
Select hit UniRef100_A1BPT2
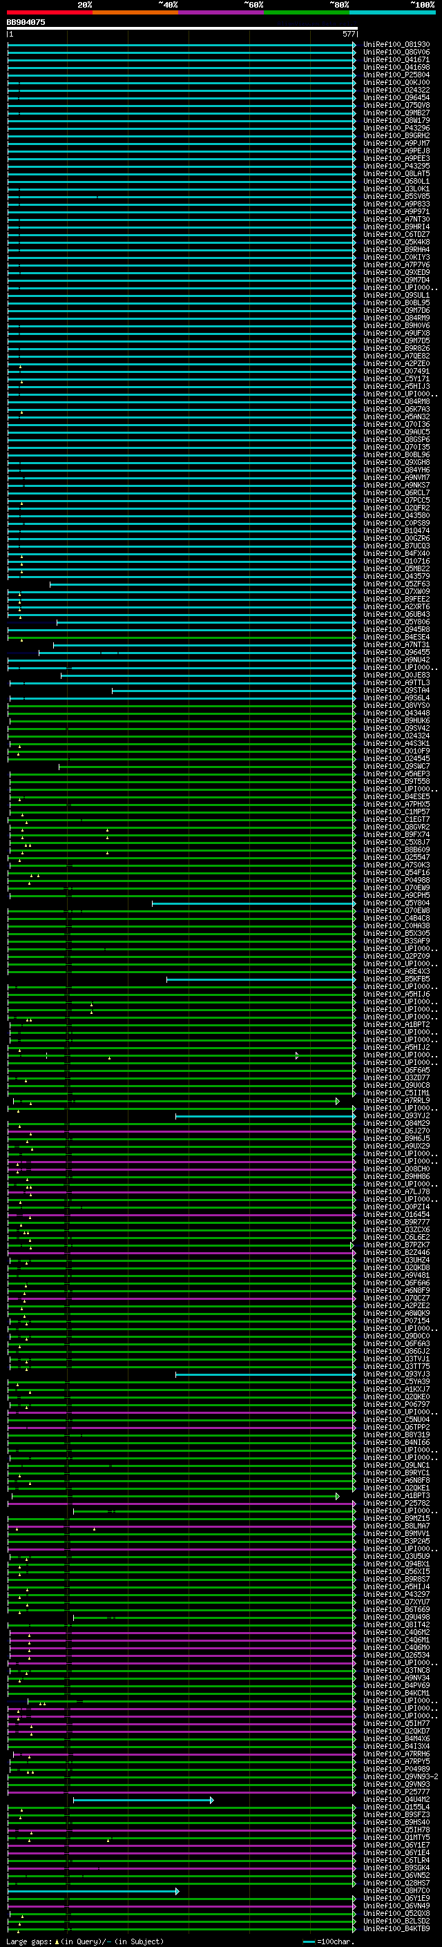[396, 1025]
